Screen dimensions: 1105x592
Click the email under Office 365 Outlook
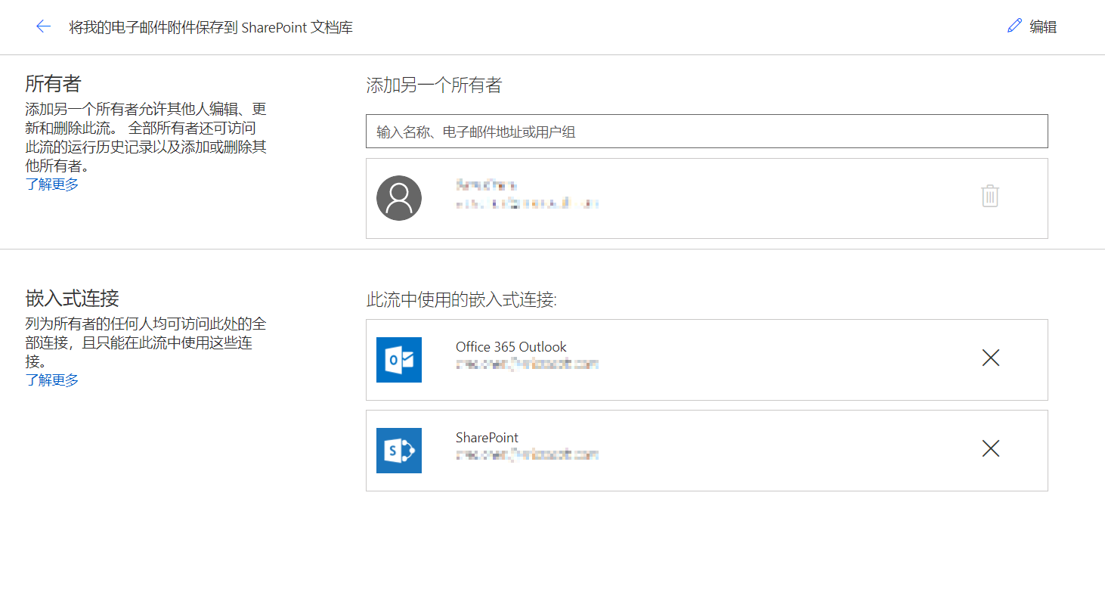(527, 364)
